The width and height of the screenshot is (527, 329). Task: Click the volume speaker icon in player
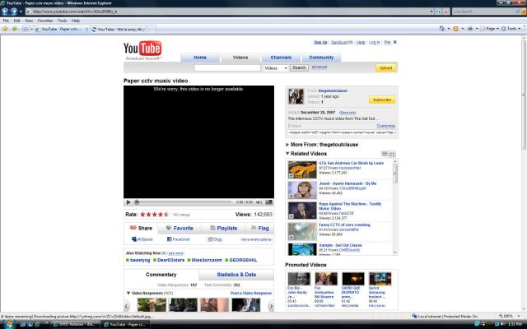pos(259,202)
